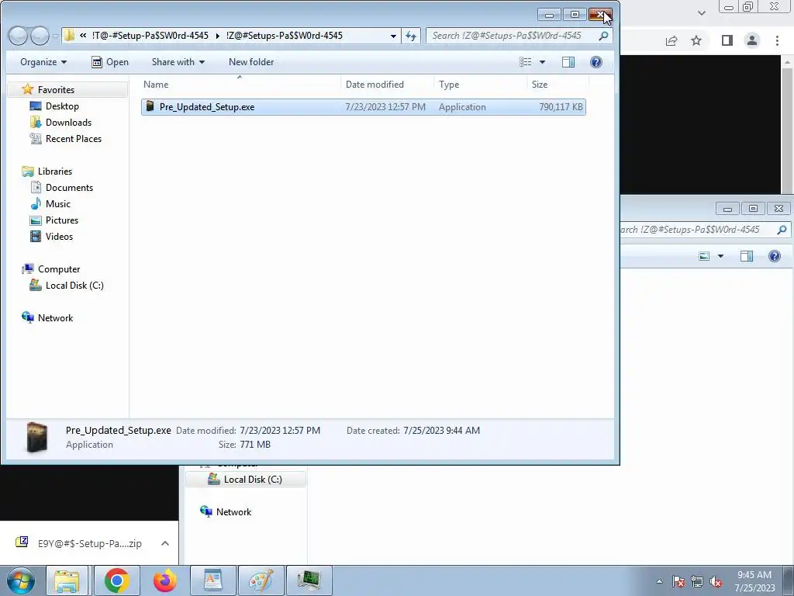Open the Windows Start orb
Screen dimensions: 794x596
[x=20, y=580]
